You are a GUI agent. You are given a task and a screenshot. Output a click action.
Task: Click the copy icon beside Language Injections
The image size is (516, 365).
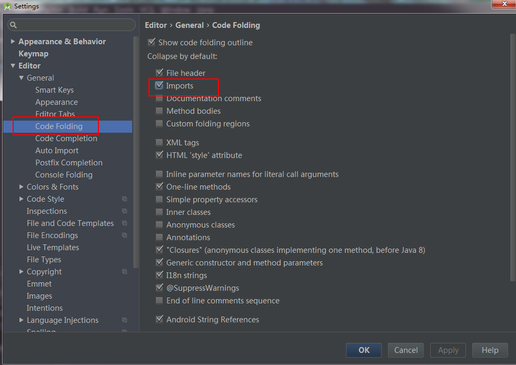[x=124, y=320]
